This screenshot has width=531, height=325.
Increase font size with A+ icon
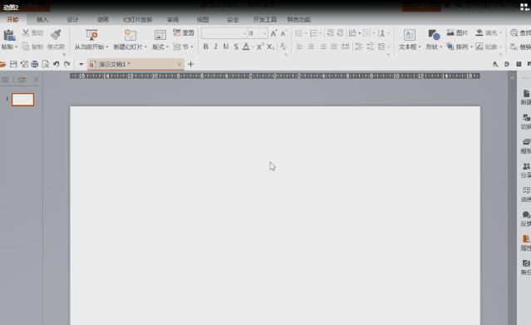[x=273, y=33]
